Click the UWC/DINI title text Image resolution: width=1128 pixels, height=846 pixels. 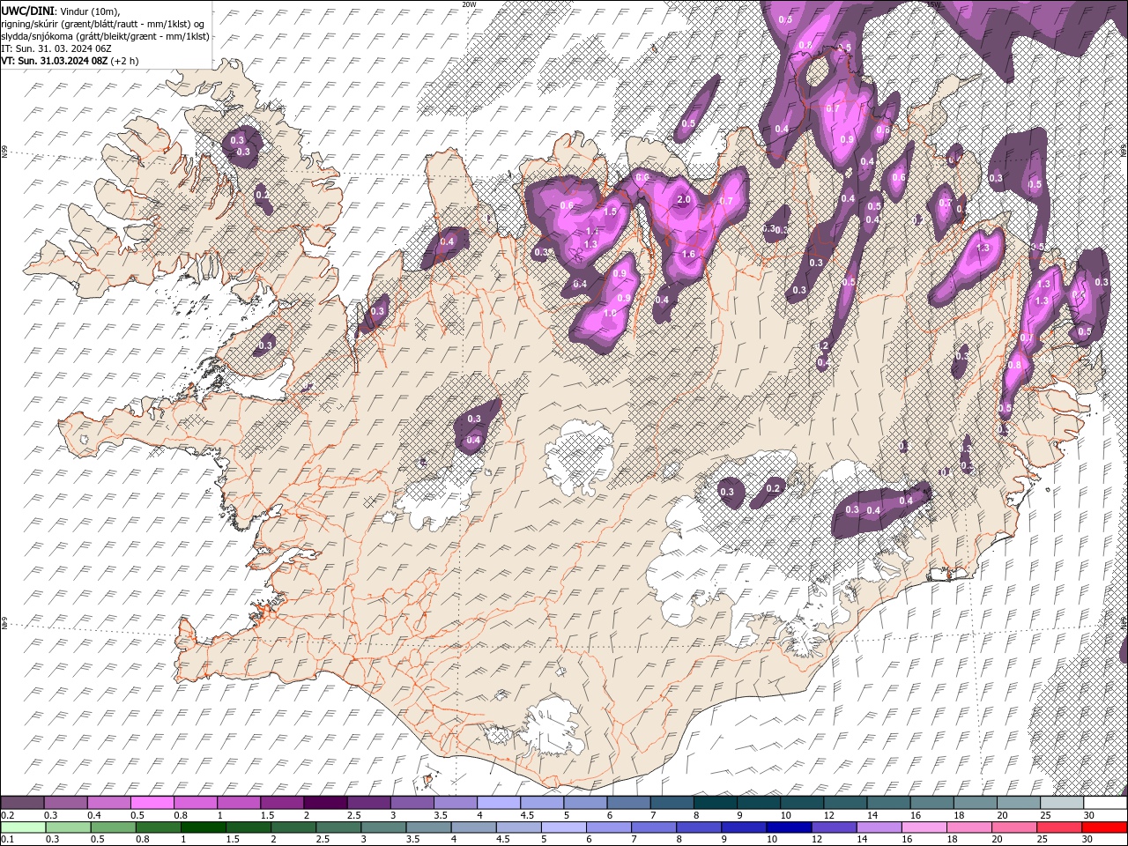tap(27, 10)
